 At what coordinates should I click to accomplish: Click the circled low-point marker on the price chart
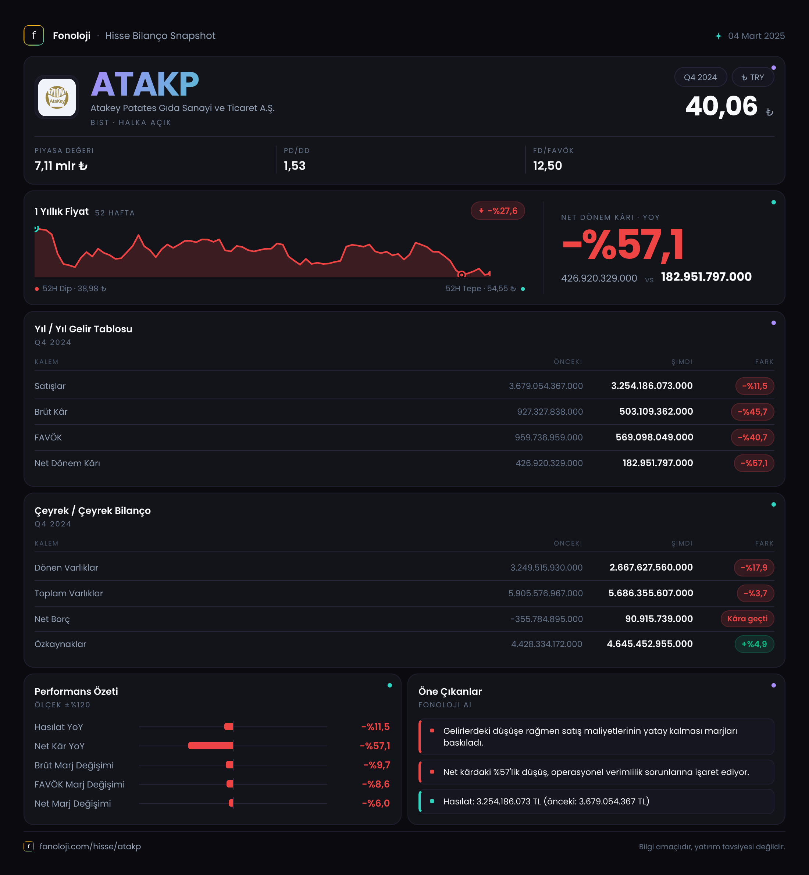(461, 275)
